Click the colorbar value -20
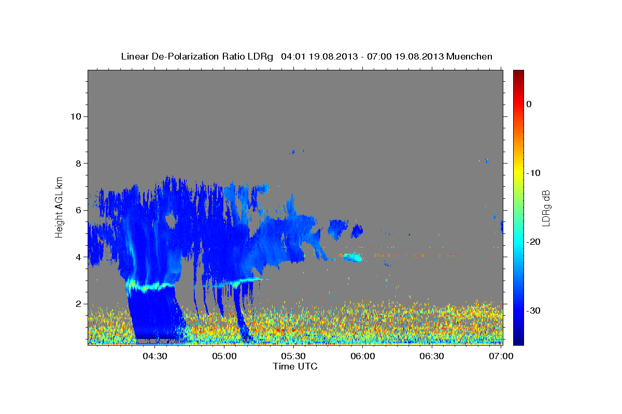 click(534, 242)
